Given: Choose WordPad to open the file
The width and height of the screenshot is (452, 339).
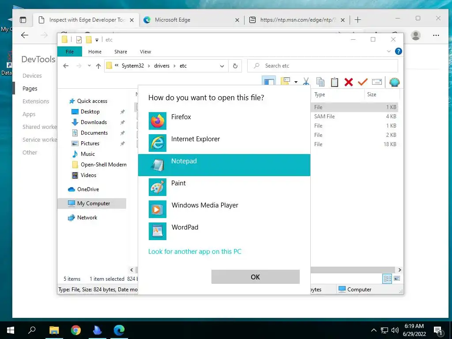Looking at the screenshot, I should click(224, 231).
